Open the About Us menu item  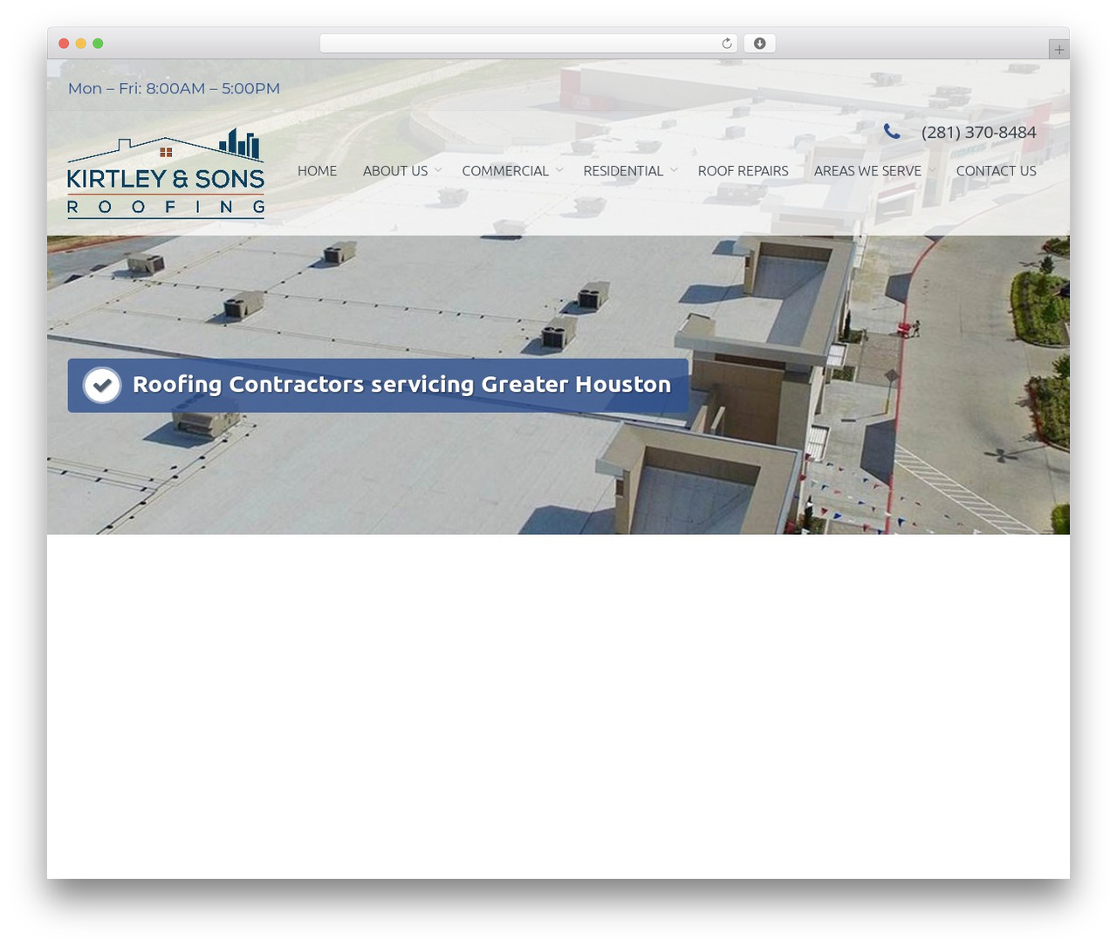point(395,171)
